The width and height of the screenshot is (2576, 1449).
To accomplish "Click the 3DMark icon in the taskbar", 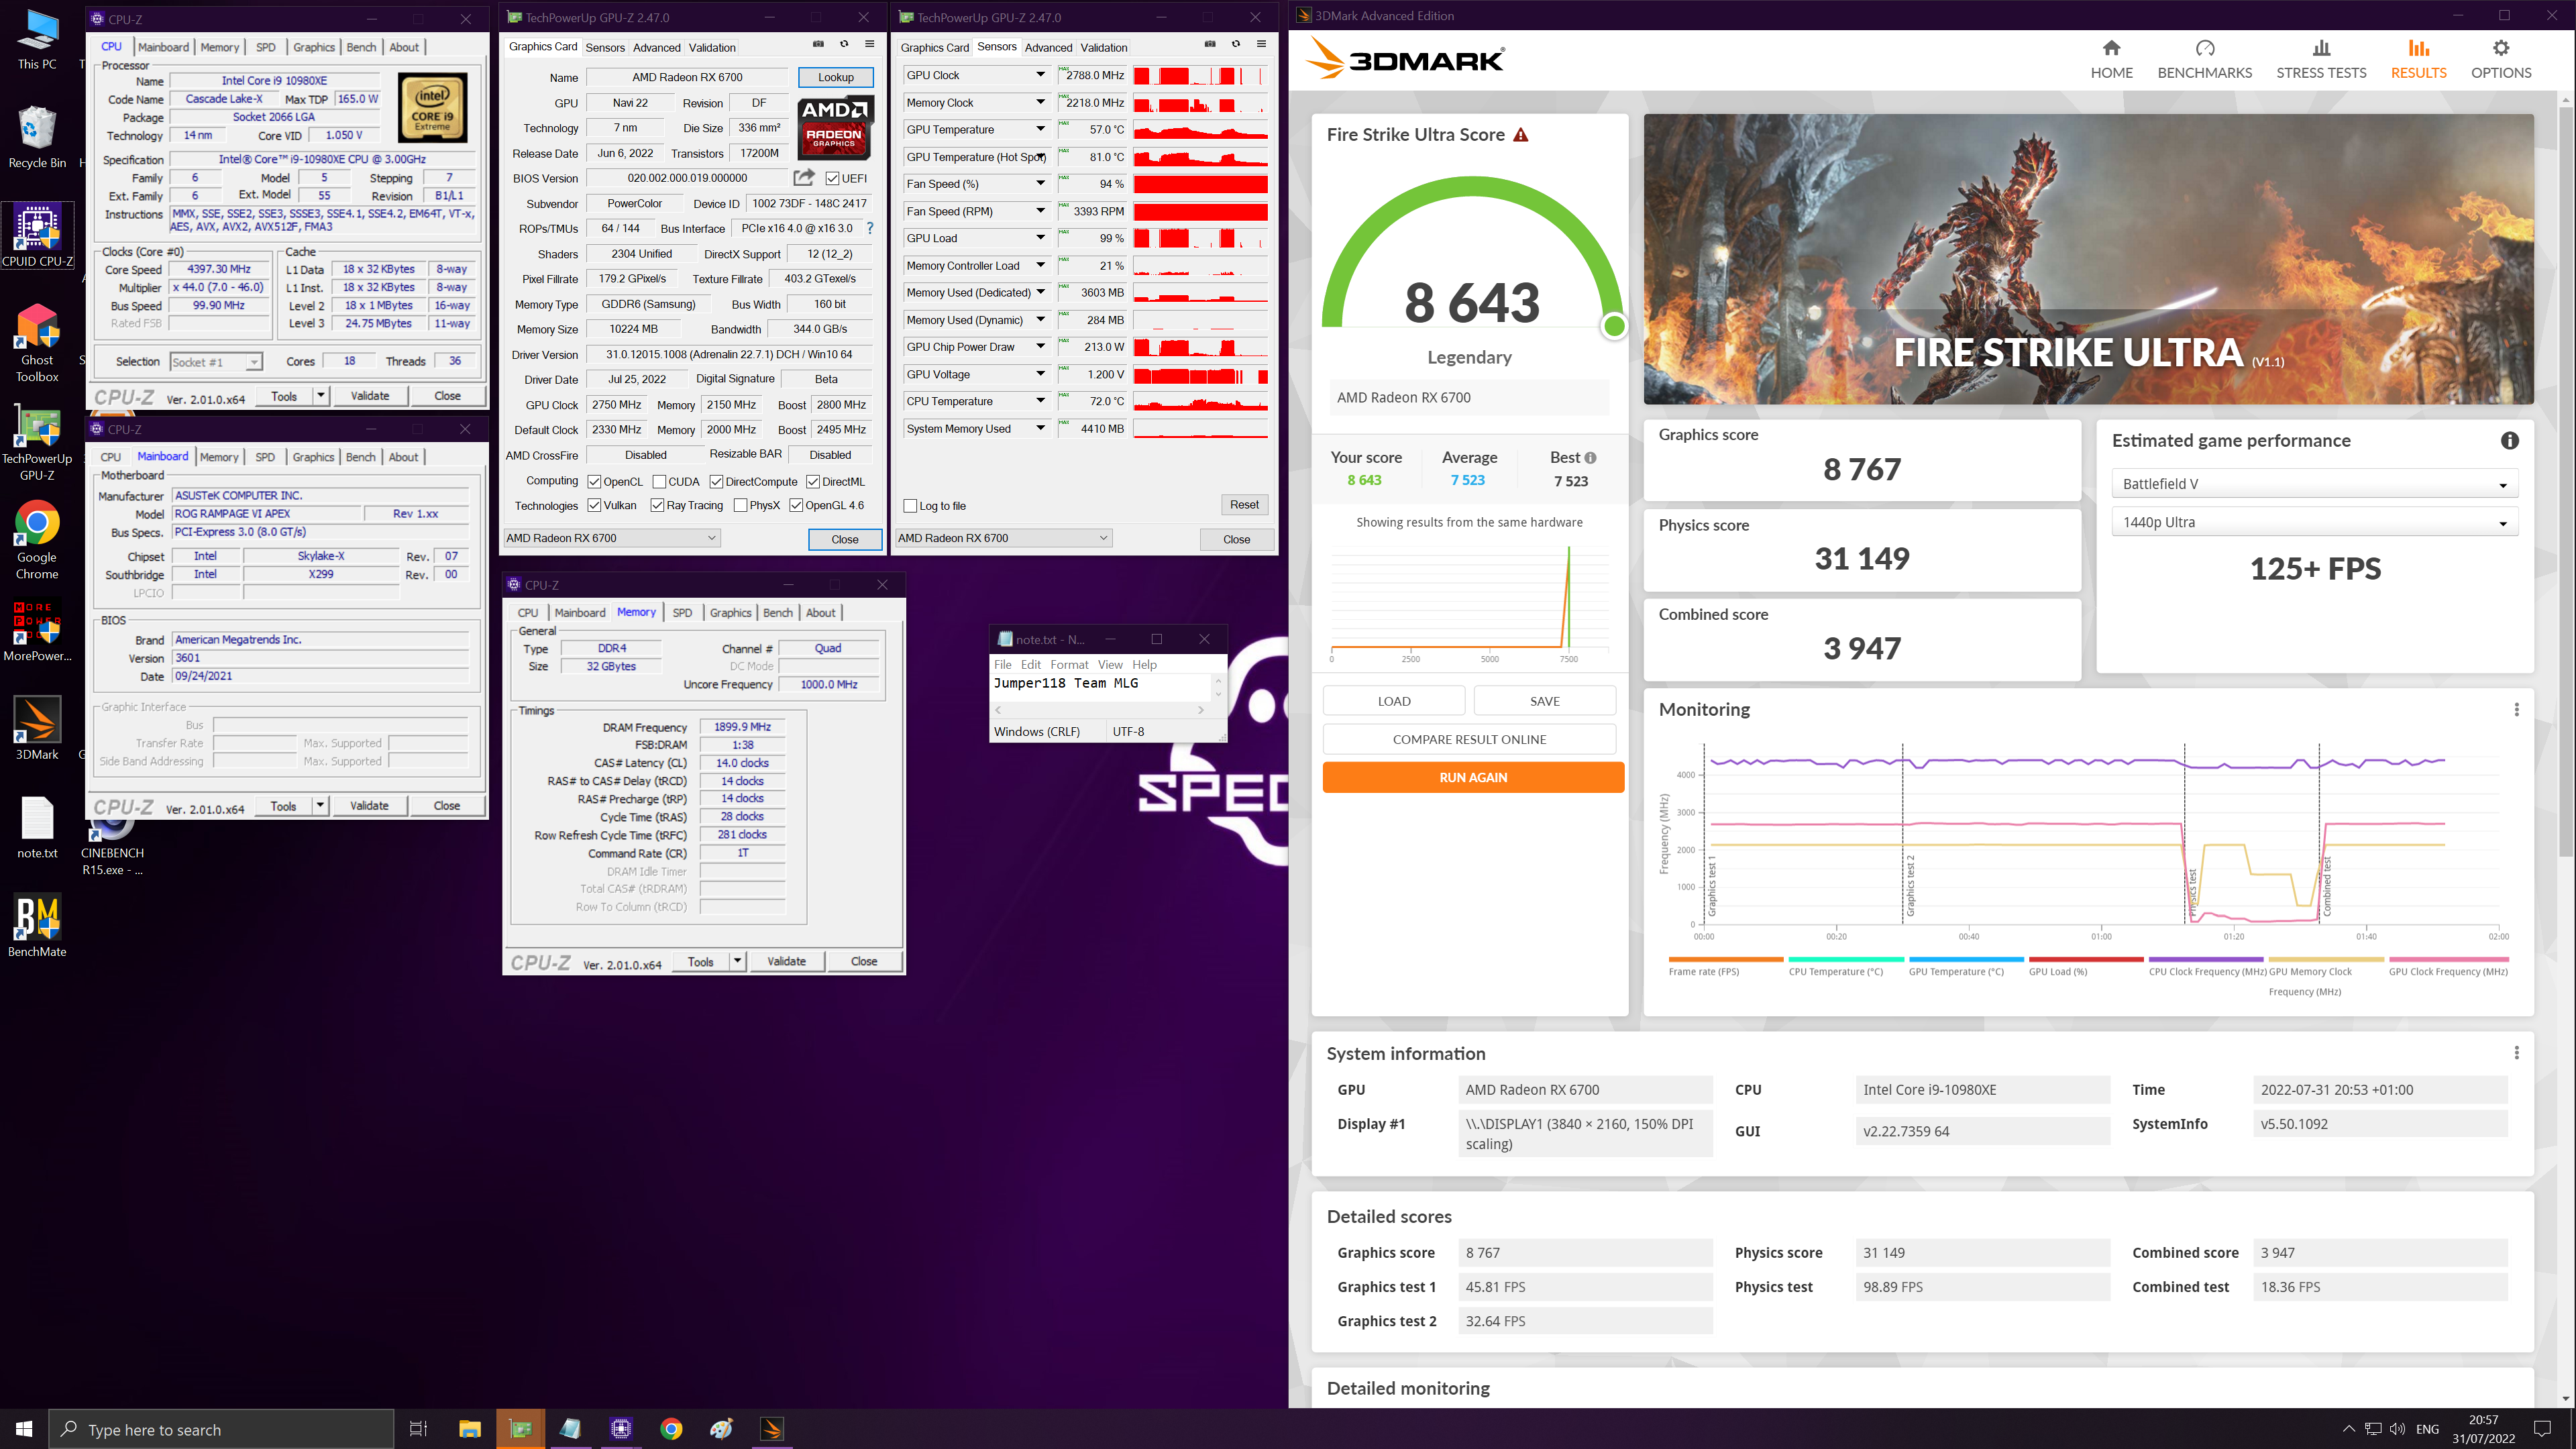I will (x=772, y=1429).
